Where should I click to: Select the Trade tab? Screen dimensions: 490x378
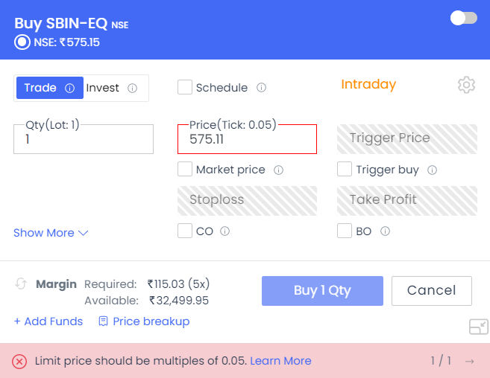(50, 88)
